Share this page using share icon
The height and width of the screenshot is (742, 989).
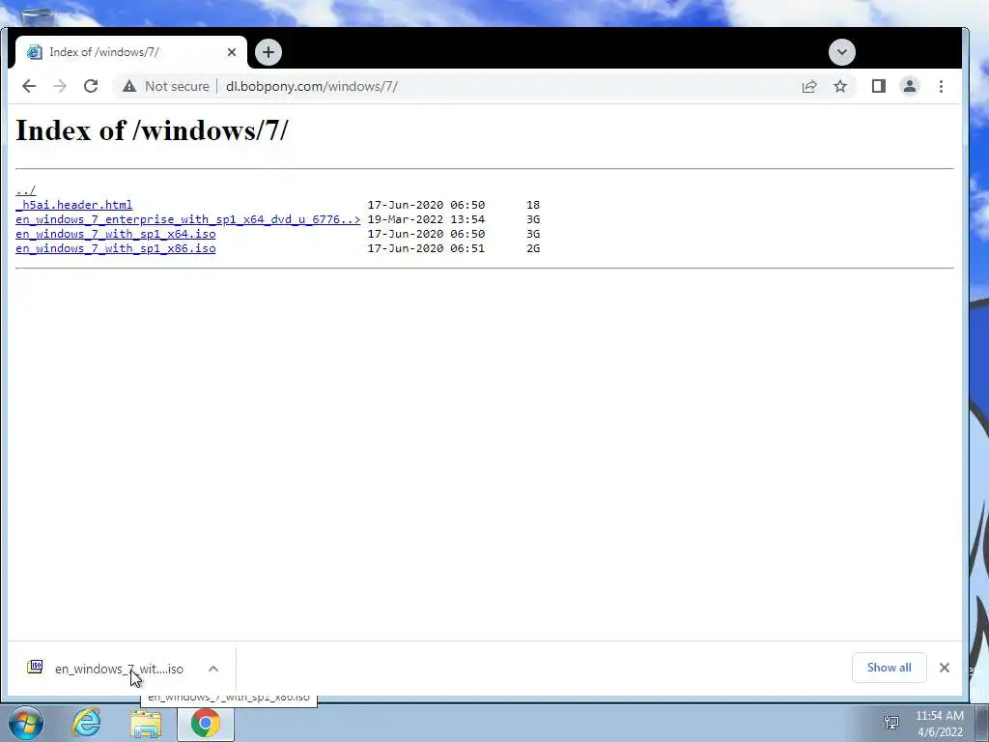[x=809, y=86]
